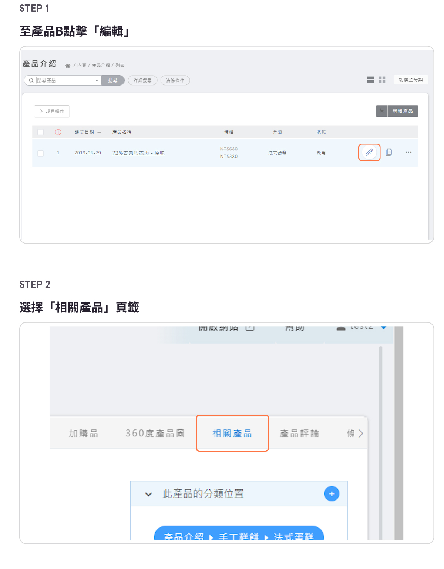
Task: Expand the 項目操作 actions menu
Action: (x=52, y=111)
